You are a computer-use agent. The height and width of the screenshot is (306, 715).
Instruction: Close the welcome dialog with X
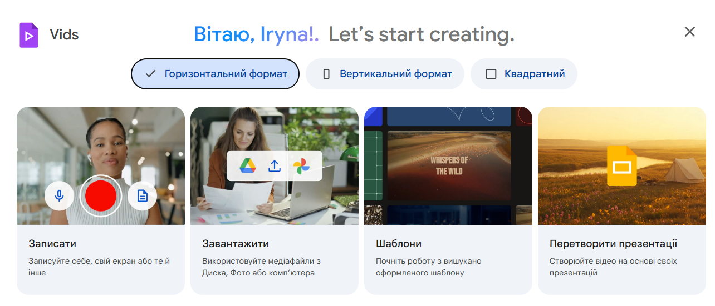click(x=689, y=32)
